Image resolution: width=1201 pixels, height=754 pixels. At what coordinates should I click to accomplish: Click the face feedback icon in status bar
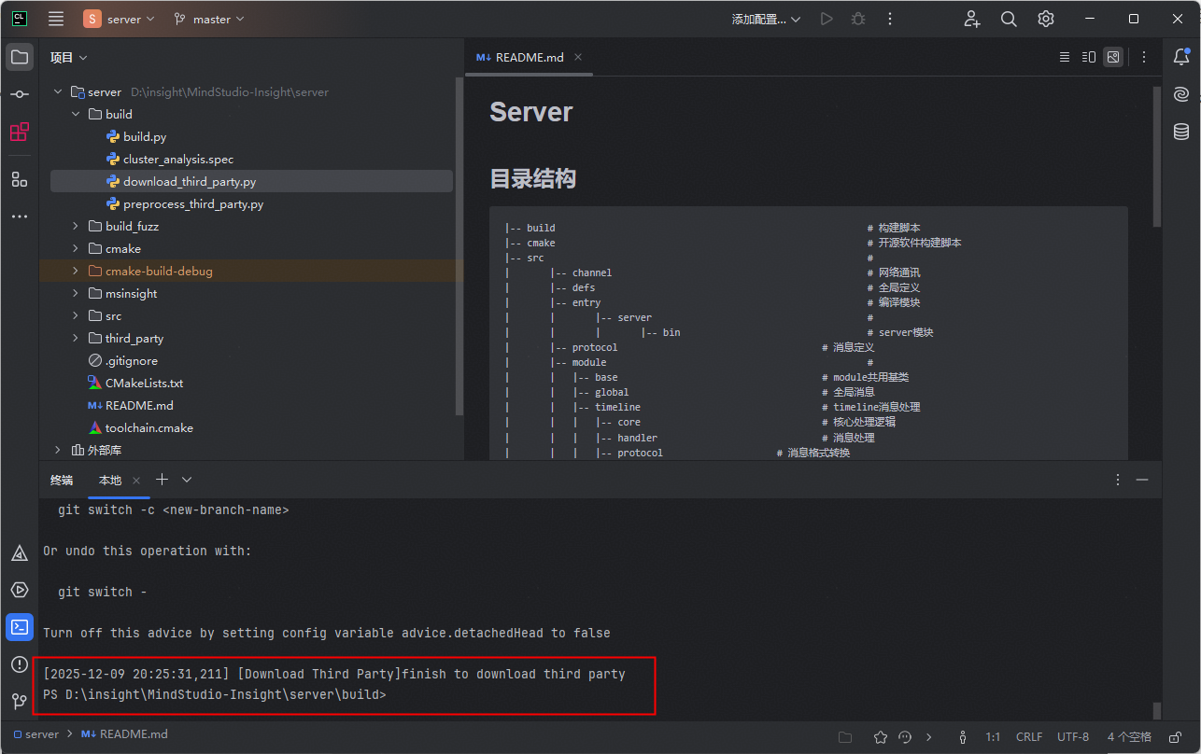point(904,737)
